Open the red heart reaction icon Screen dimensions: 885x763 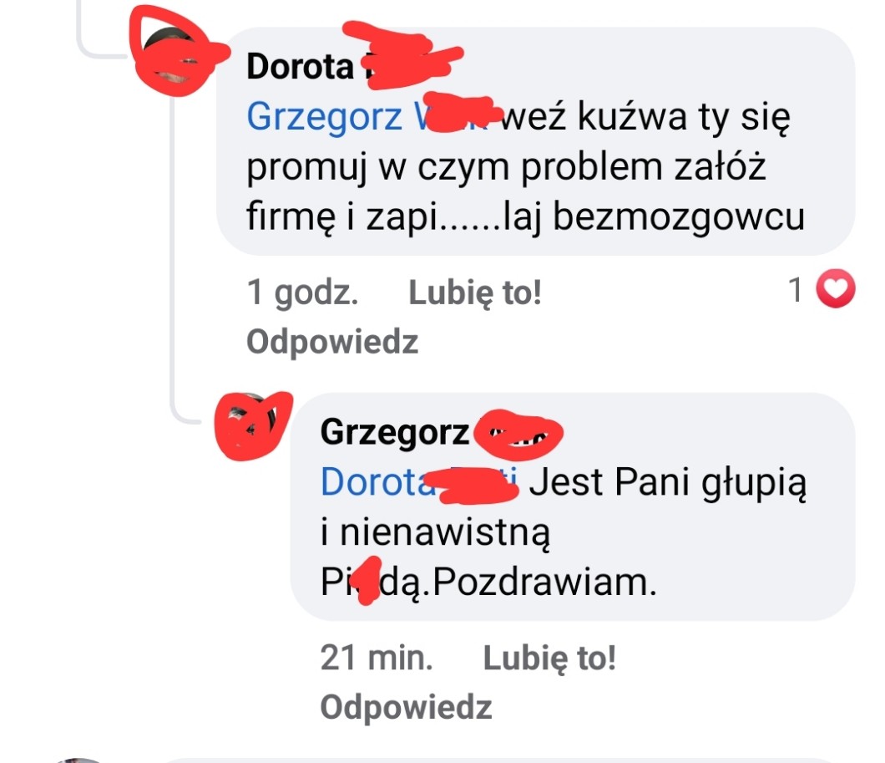tap(836, 288)
